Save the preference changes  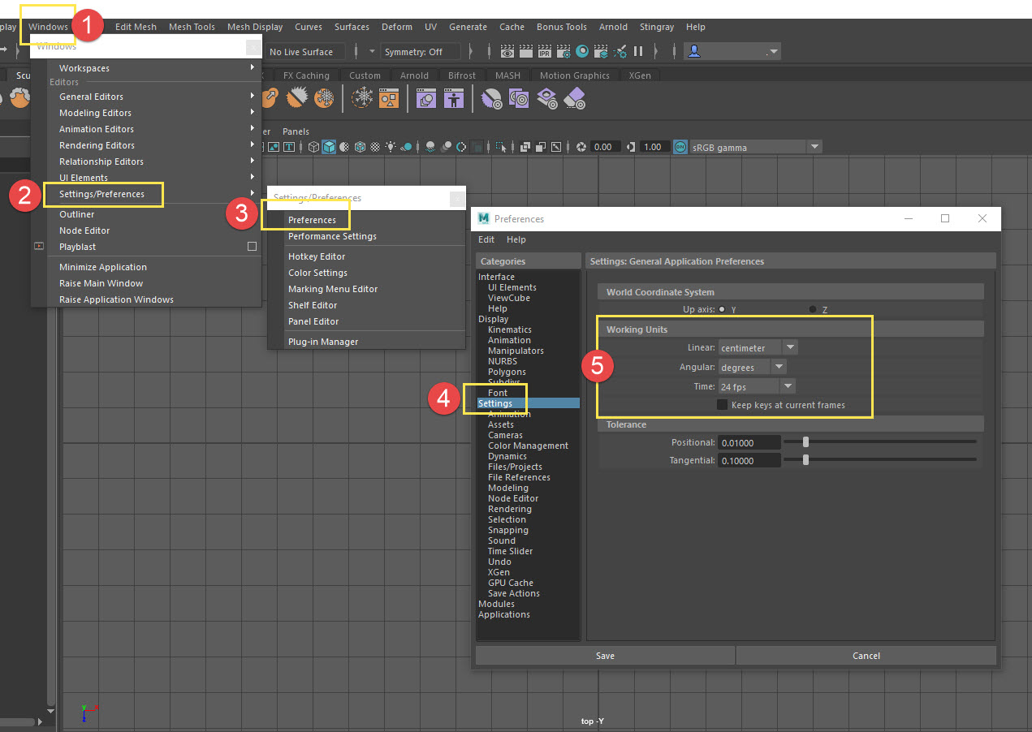[x=605, y=656]
